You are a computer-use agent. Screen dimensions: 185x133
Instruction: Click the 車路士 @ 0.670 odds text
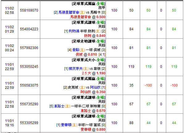pos(93,111)
